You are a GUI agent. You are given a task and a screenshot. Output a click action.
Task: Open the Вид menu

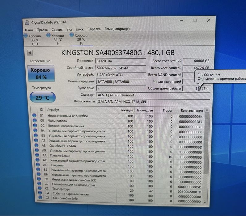click(x=69, y=29)
